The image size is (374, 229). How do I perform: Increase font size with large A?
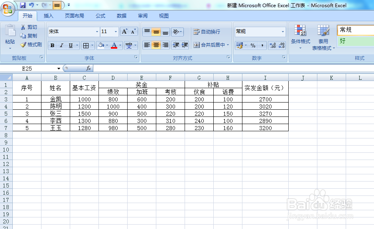click(x=124, y=32)
